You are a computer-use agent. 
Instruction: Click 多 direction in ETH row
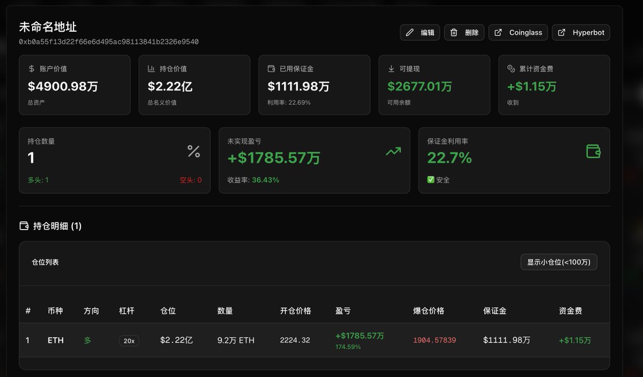(x=87, y=341)
